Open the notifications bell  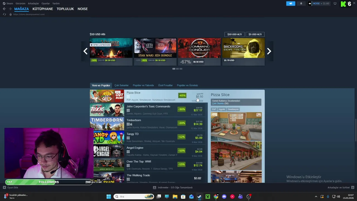point(301,4)
